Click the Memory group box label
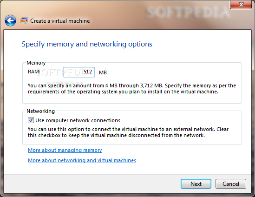The width and height of the screenshot is (255, 197). tap(36, 63)
